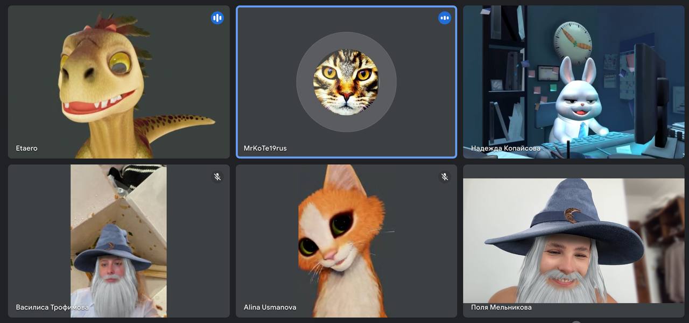Click the name label MrKoTe19rus
Image resolution: width=689 pixels, height=323 pixels.
click(265, 148)
